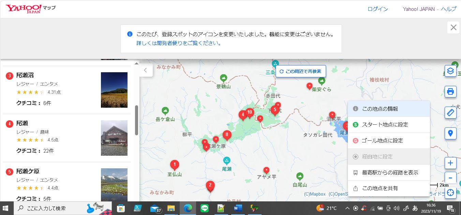Open the 尾瀬 result with 22 reviews
The image size is (461, 215).
point(22,123)
